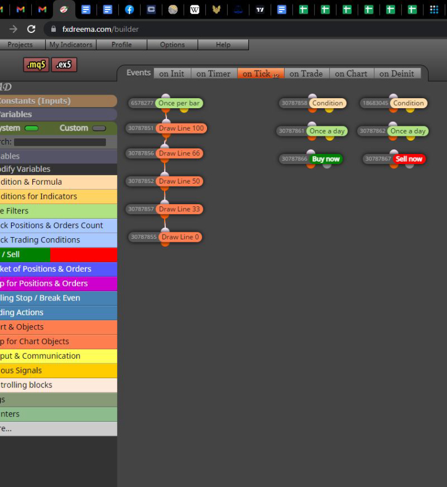Select the Draw Line 33 block
Image resolution: width=447 pixels, height=487 pixels.
pos(179,209)
